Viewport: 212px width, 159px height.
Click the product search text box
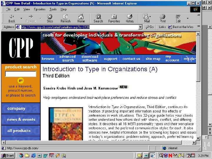[21, 74]
